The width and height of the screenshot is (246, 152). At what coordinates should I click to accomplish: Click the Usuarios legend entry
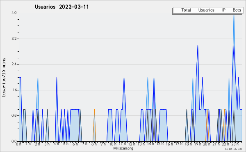203,10
